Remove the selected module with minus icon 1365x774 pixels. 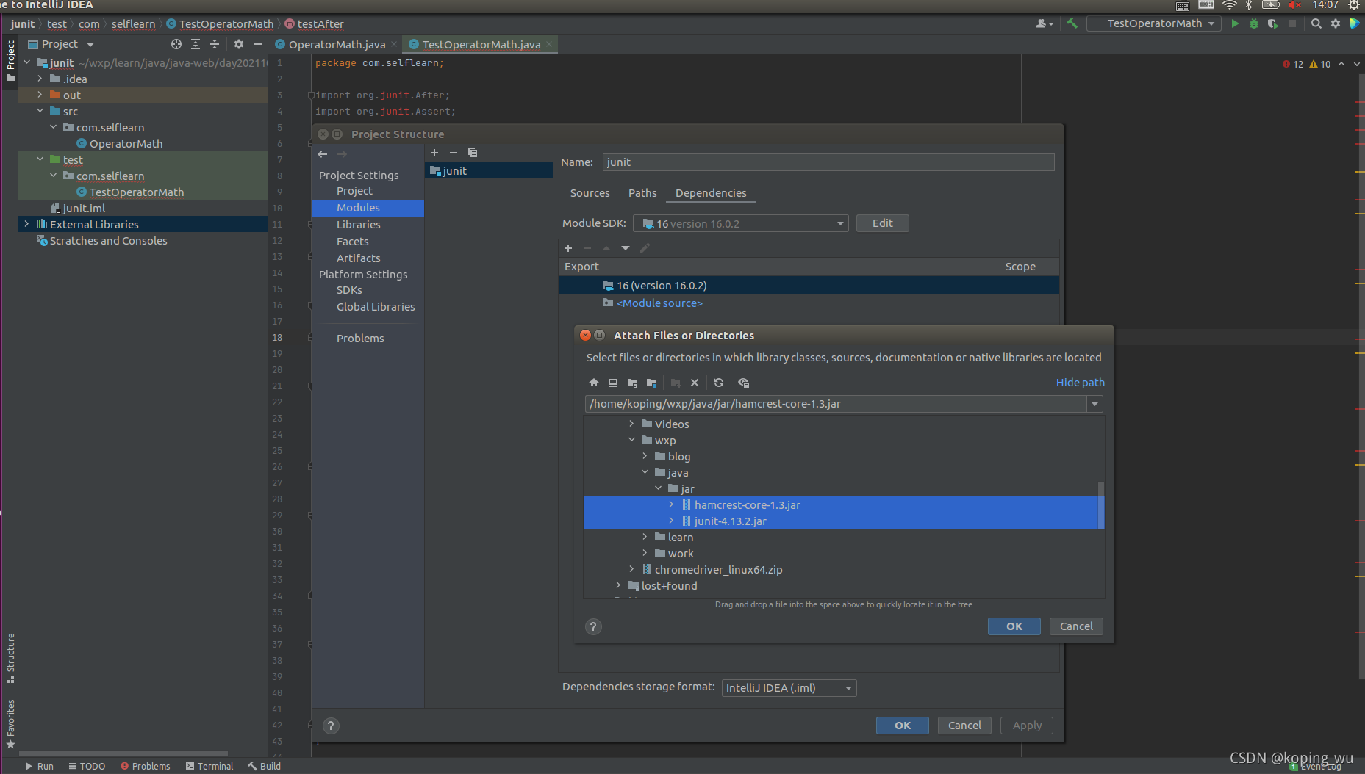[454, 153]
